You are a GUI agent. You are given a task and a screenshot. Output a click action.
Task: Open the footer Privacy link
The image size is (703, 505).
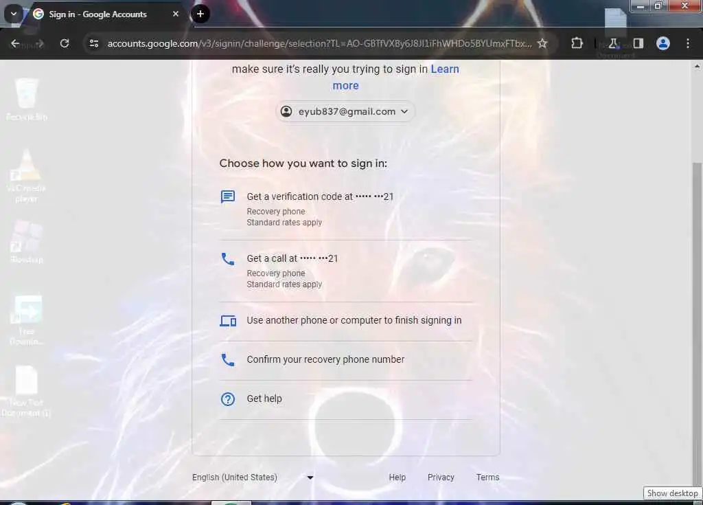point(441,477)
